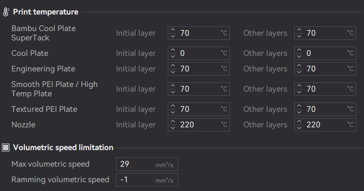Decrease Textured PEI Plate other layers temperature
Screen dimensions: 364x191
coord(299,112)
